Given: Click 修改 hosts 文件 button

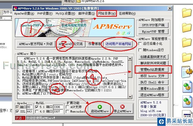Looking at the screenshot, I should point(153,76).
